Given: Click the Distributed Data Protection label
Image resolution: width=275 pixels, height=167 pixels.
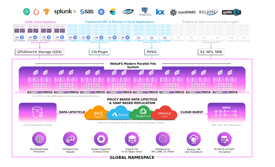Looking at the screenshot, I should point(39,150).
